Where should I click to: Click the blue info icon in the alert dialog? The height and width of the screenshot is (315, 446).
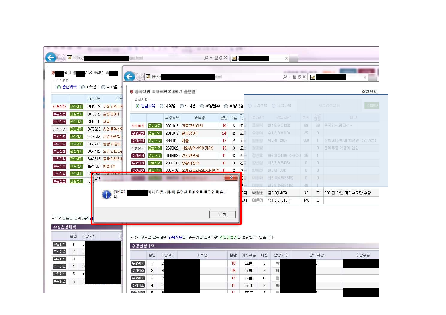tap(106, 194)
